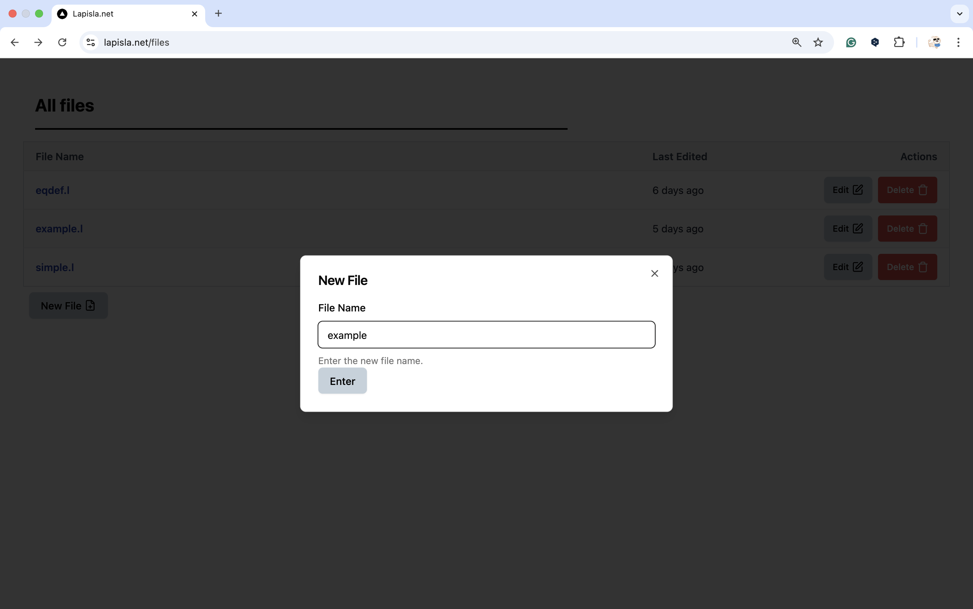Viewport: 973px width, 609px height.
Task: Open the Extensions puzzle menu
Action: pos(899,42)
